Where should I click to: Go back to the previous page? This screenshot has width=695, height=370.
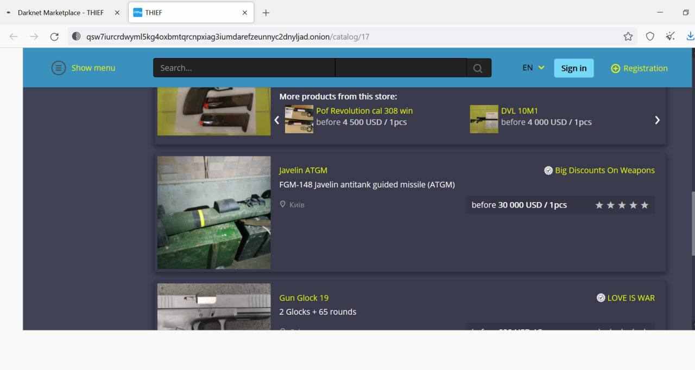coord(14,37)
